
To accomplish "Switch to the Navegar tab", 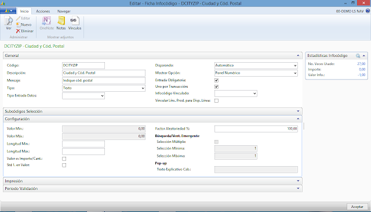I will [64, 11].
